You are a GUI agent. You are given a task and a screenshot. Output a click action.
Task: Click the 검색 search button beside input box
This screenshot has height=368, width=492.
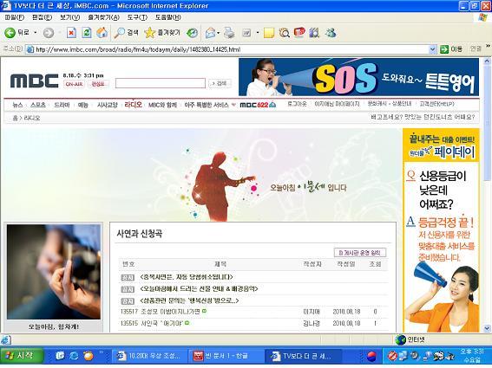(x=220, y=83)
